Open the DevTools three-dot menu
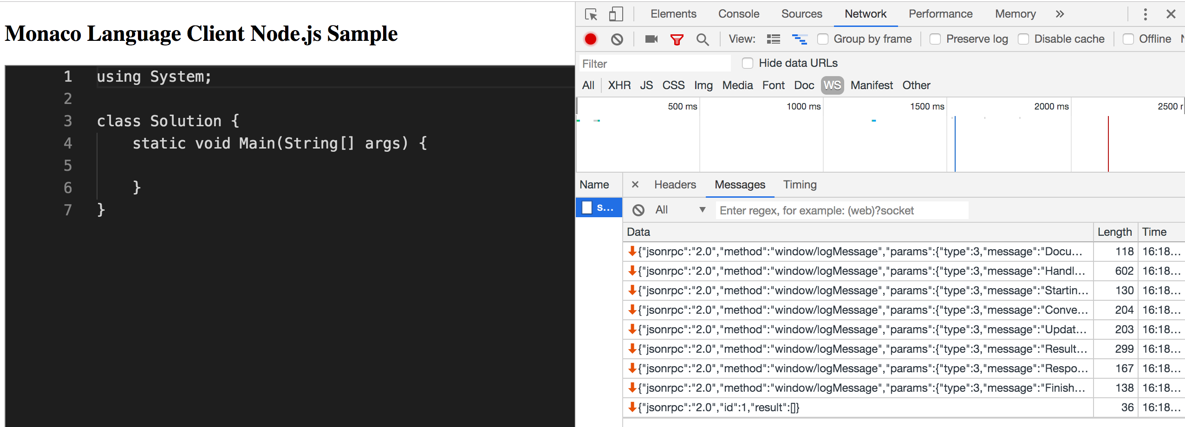This screenshot has height=427, width=1185. 1146,14
